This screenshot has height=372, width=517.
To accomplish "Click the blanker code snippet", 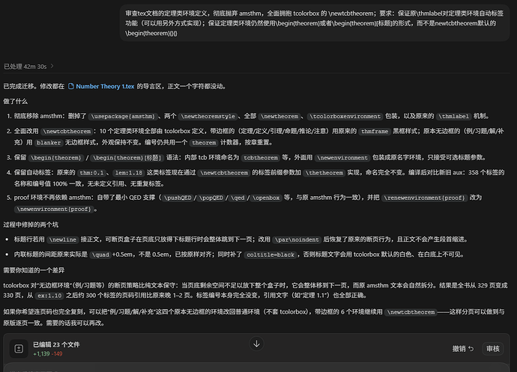I will 49,143.
